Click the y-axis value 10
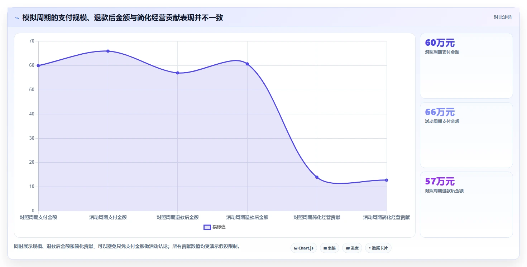Screen dimensions: 527x267 click(x=32, y=187)
